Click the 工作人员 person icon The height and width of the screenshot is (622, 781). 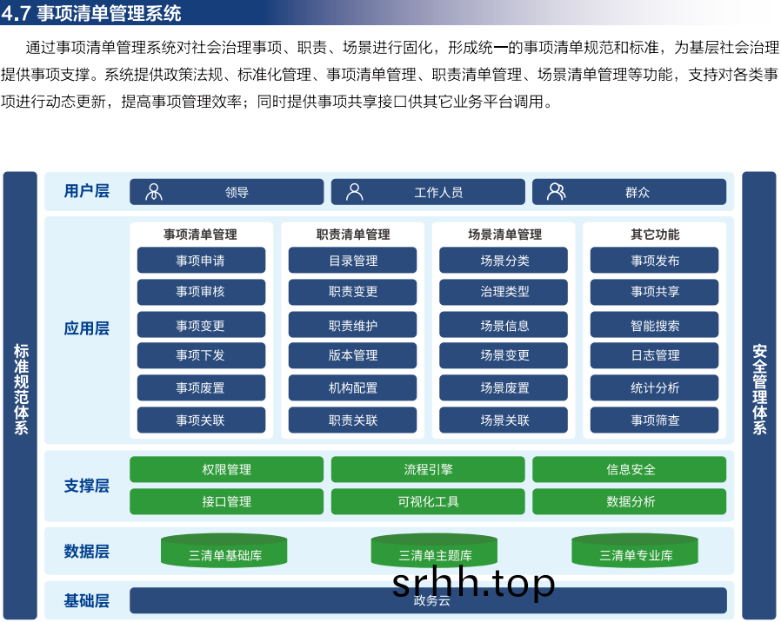tap(354, 192)
